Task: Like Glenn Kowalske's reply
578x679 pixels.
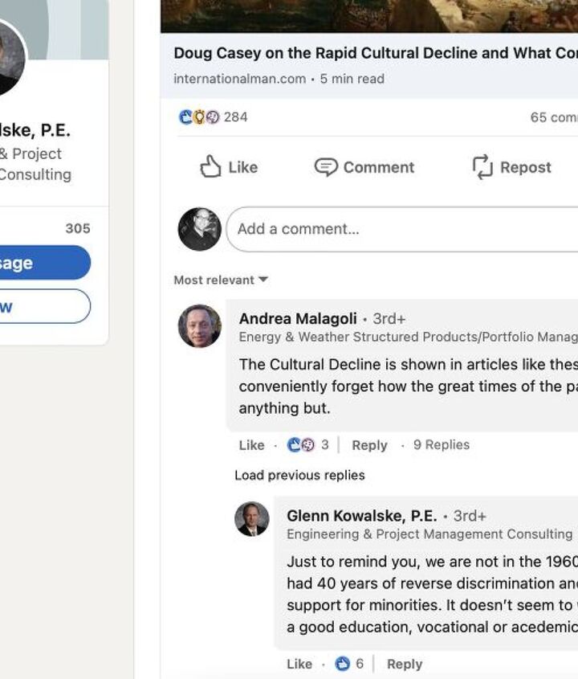Action: 299,664
